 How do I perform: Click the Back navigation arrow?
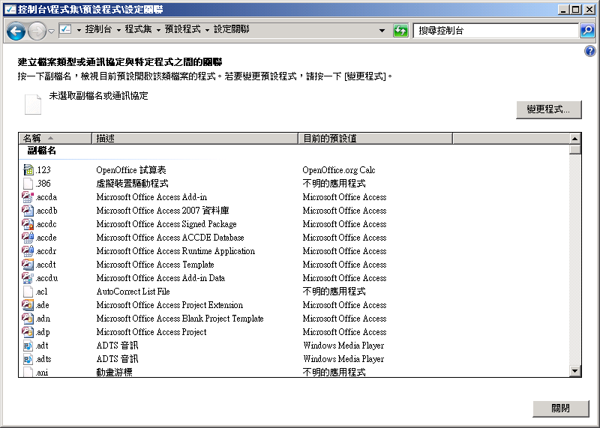[16, 31]
